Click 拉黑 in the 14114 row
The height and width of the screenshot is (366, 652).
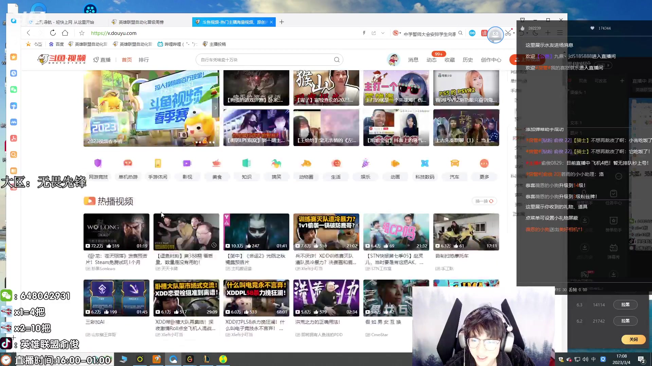coord(625,305)
